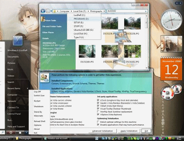Screen dimensions: 184x141
Task: Switch to Vistalize user account taskbar button
Action: point(56,139)
